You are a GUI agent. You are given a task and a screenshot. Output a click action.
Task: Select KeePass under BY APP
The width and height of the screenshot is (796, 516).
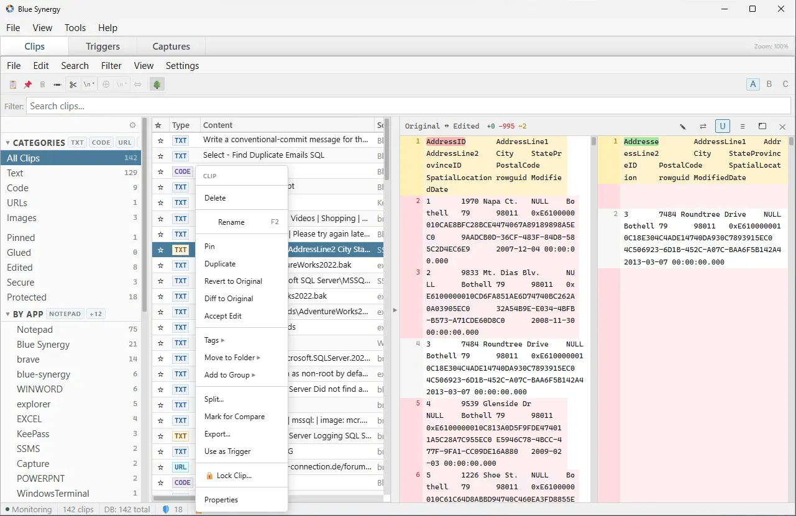pos(71,434)
